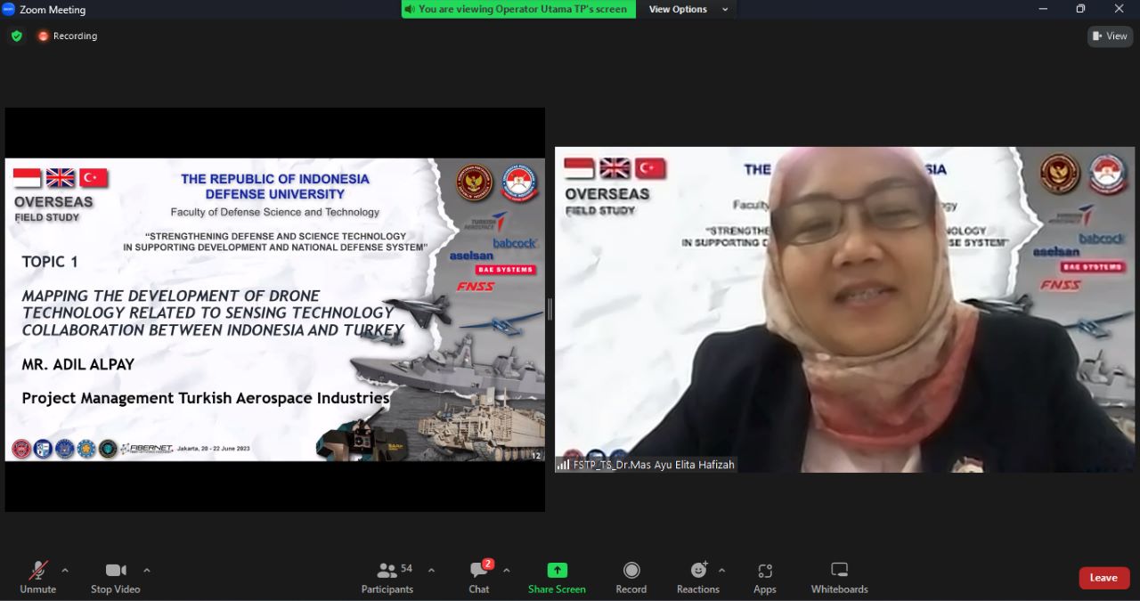
Task: Click the divider handle between share and video
Action: (550, 310)
